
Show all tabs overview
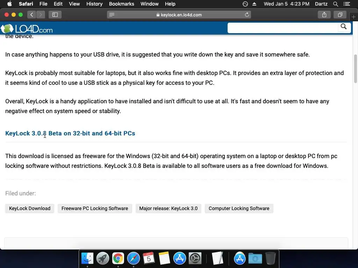[x=340, y=15]
